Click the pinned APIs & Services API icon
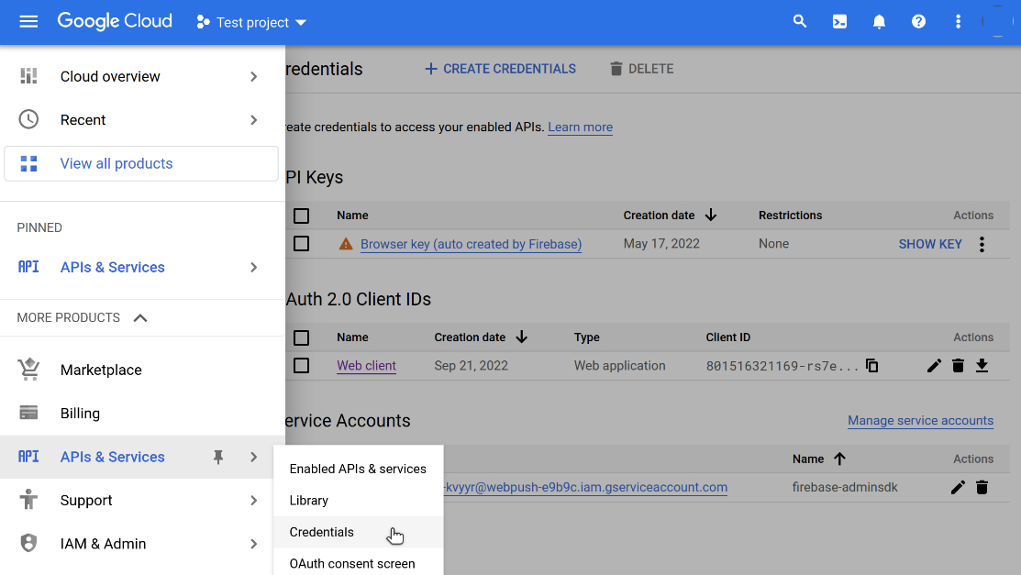 click(x=28, y=267)
